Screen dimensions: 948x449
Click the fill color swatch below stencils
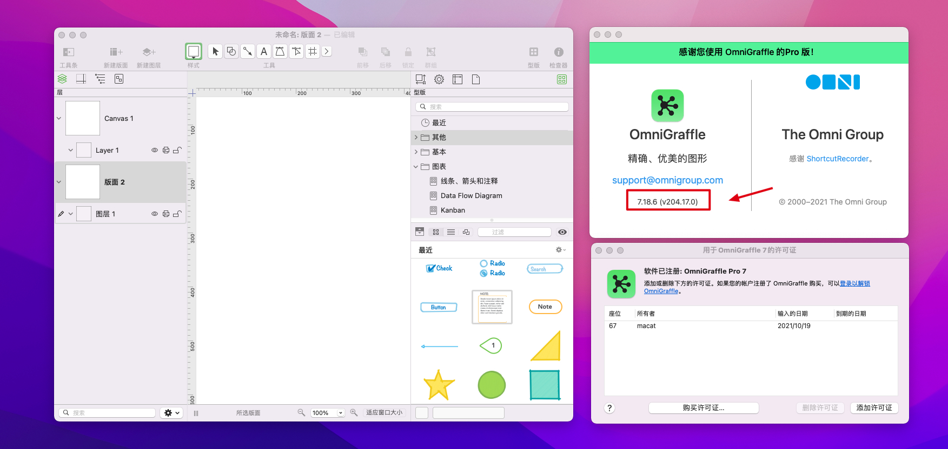point(422,413)
